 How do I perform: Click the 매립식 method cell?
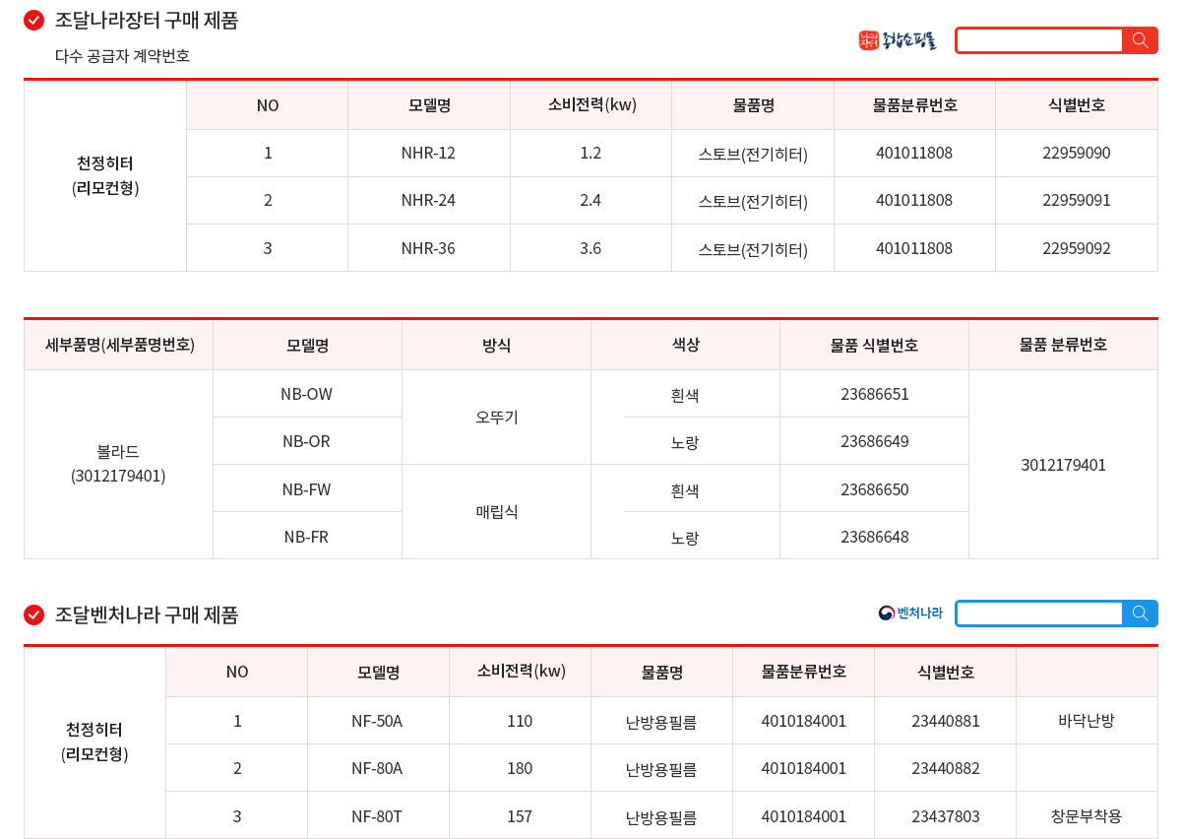496,512
